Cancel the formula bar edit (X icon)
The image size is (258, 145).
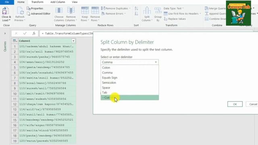(16, 33)
